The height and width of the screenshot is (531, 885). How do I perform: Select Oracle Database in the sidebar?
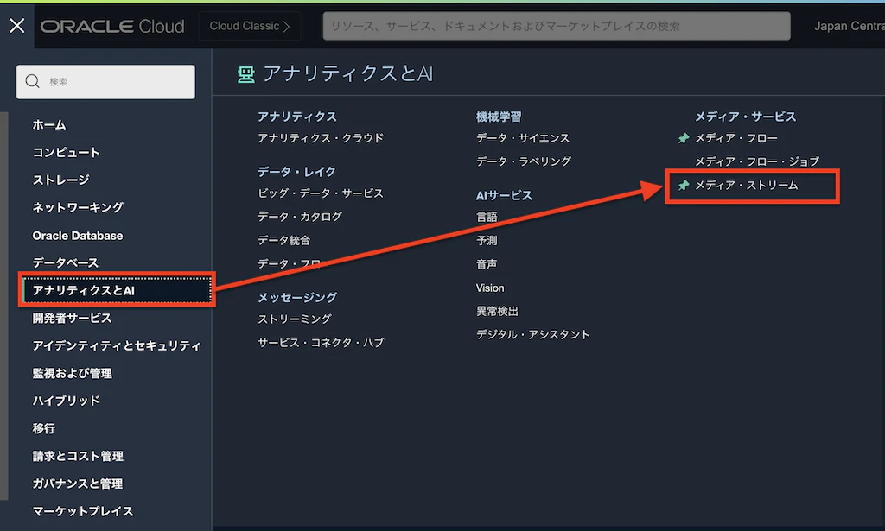(x=77, y=236)
